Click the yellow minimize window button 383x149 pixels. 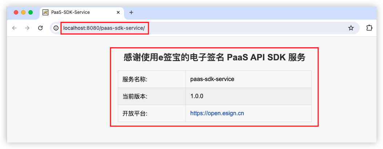click(23, 12)
